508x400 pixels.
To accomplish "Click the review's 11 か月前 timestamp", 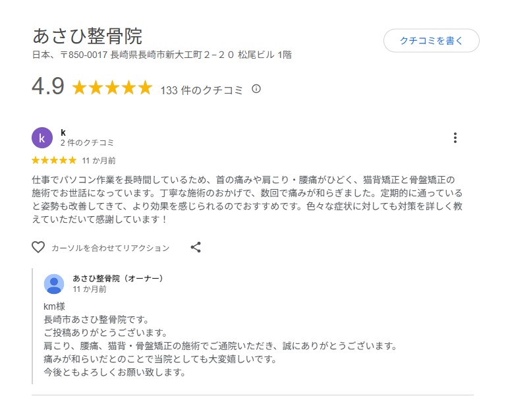I will [99, 160].
